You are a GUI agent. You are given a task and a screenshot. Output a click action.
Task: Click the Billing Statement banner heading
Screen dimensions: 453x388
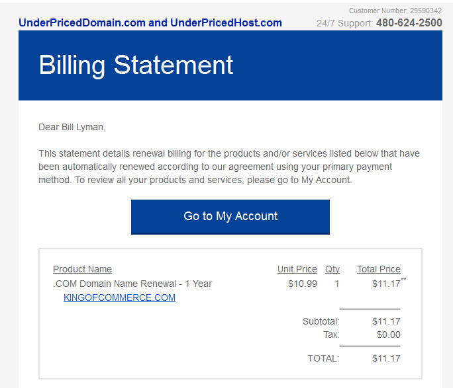click(136, 65)
